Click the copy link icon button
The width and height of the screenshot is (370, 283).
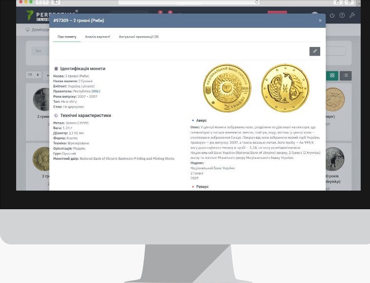coord(315,51)
